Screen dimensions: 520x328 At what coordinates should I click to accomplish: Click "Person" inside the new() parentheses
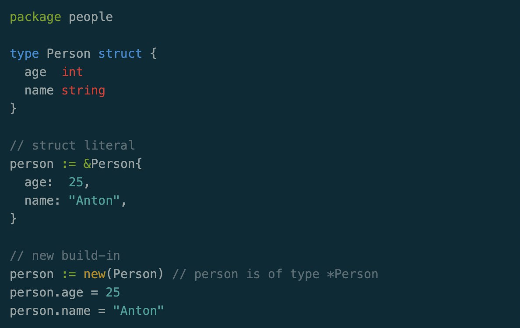coord(135,274)
